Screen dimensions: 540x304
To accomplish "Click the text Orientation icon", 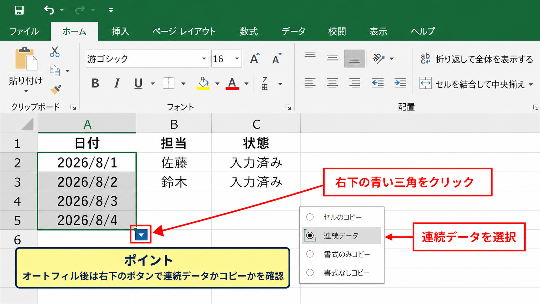I will (x=379, y=58).
